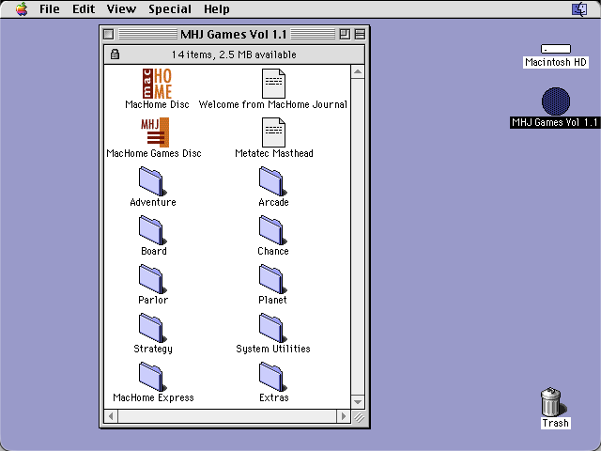The image size is (601, 451).
Task: Select the MHJ Games Vol 1.1 CD icon on desktop
Action: click(x=556, y=101)
